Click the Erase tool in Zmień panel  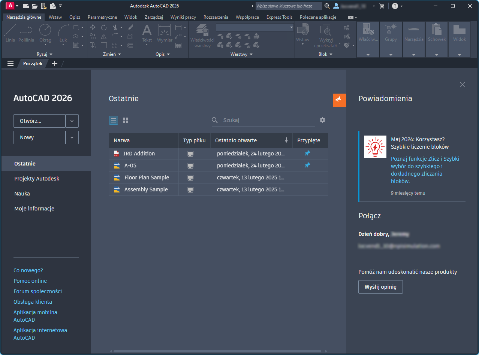coord(130,27)
